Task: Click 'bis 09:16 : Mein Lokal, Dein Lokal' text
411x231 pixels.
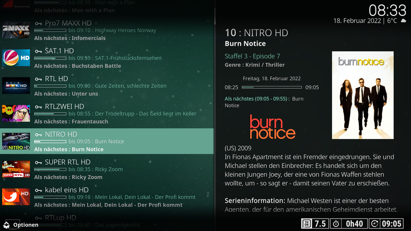Action: point(132,197)
